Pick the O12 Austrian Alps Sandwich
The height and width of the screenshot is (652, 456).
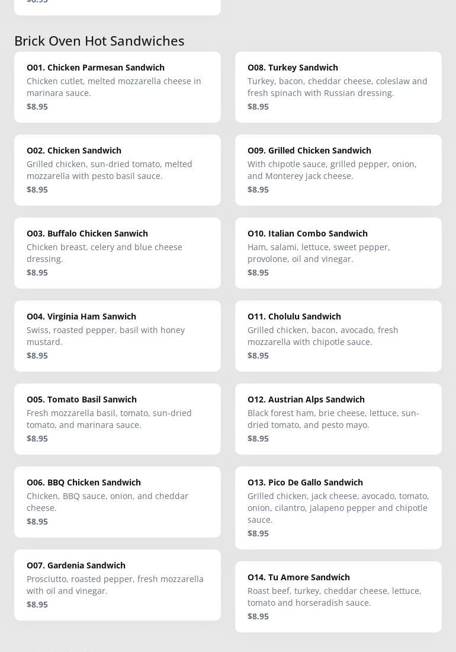306,399
